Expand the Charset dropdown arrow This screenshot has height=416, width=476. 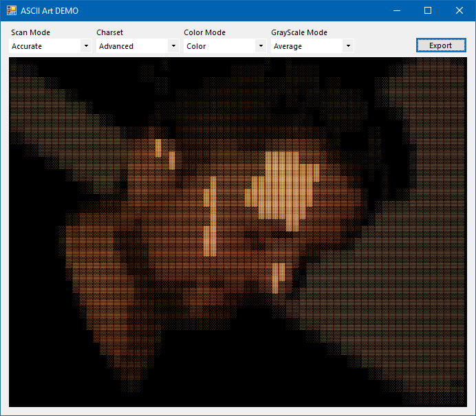pos(173,46)
